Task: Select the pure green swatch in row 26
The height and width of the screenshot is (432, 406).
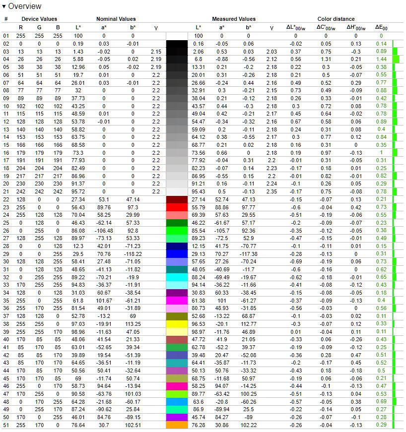Action: (x=177, y=231)
